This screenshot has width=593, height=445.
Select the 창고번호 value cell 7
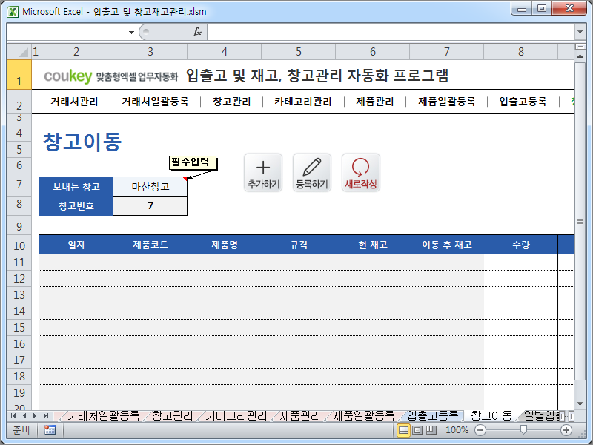[x=150, y=206]
